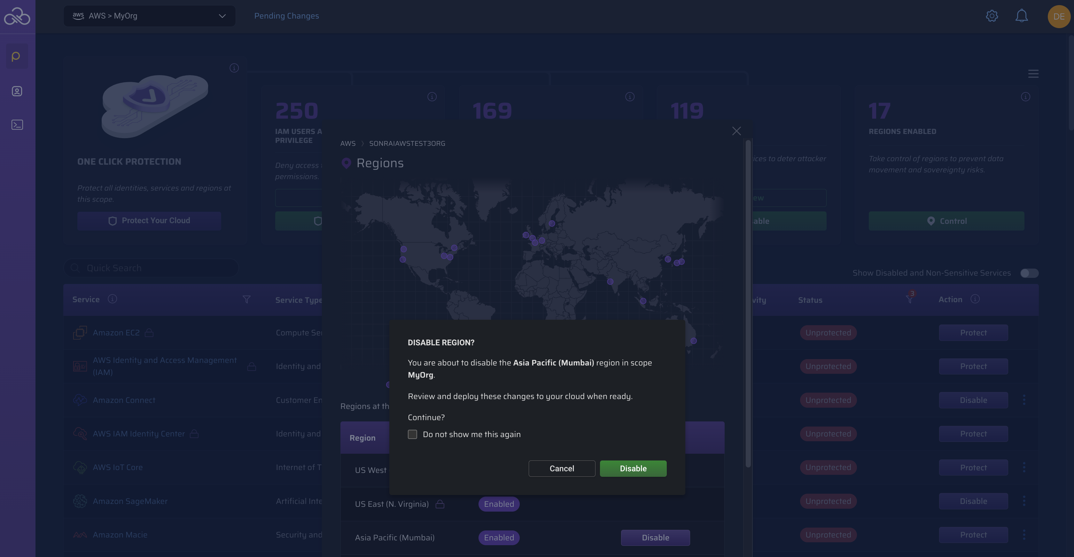Click info icon next to Service column header
Viewport: 1074px width, 557px height.
113,299
